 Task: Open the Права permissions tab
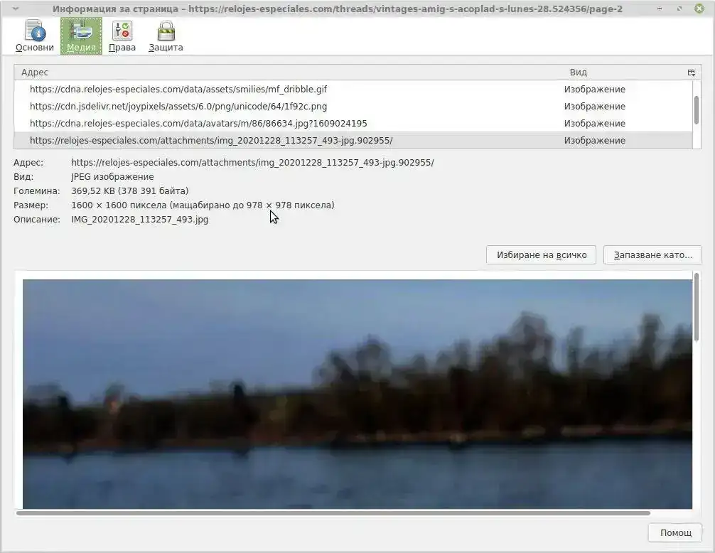point(122,36)
